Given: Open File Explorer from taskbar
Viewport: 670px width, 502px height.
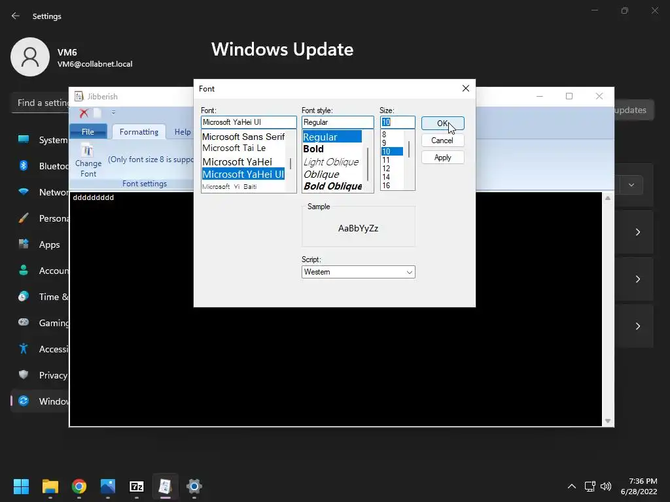Looking at the screenshot, I should pyautogui.click(x=50, y=486).
